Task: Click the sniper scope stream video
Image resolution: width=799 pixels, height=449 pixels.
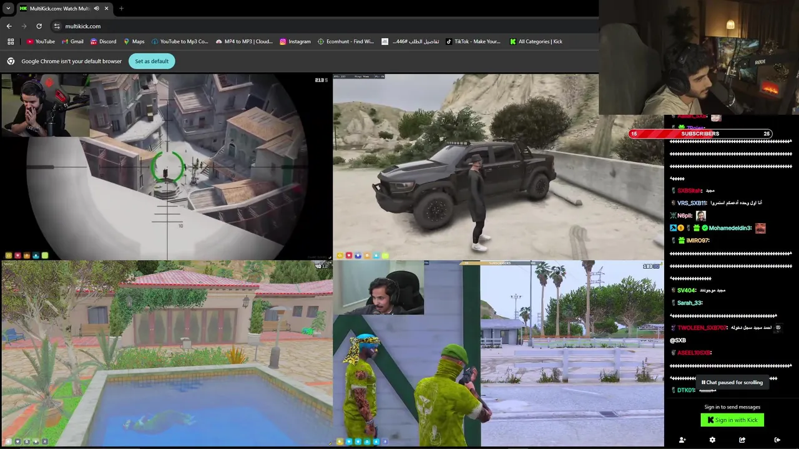Action: click(166, 167)
